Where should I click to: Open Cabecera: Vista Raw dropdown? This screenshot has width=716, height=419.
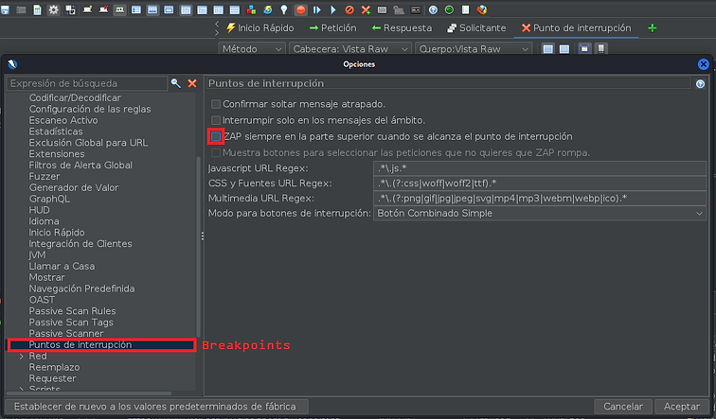(x=349, y=49)
